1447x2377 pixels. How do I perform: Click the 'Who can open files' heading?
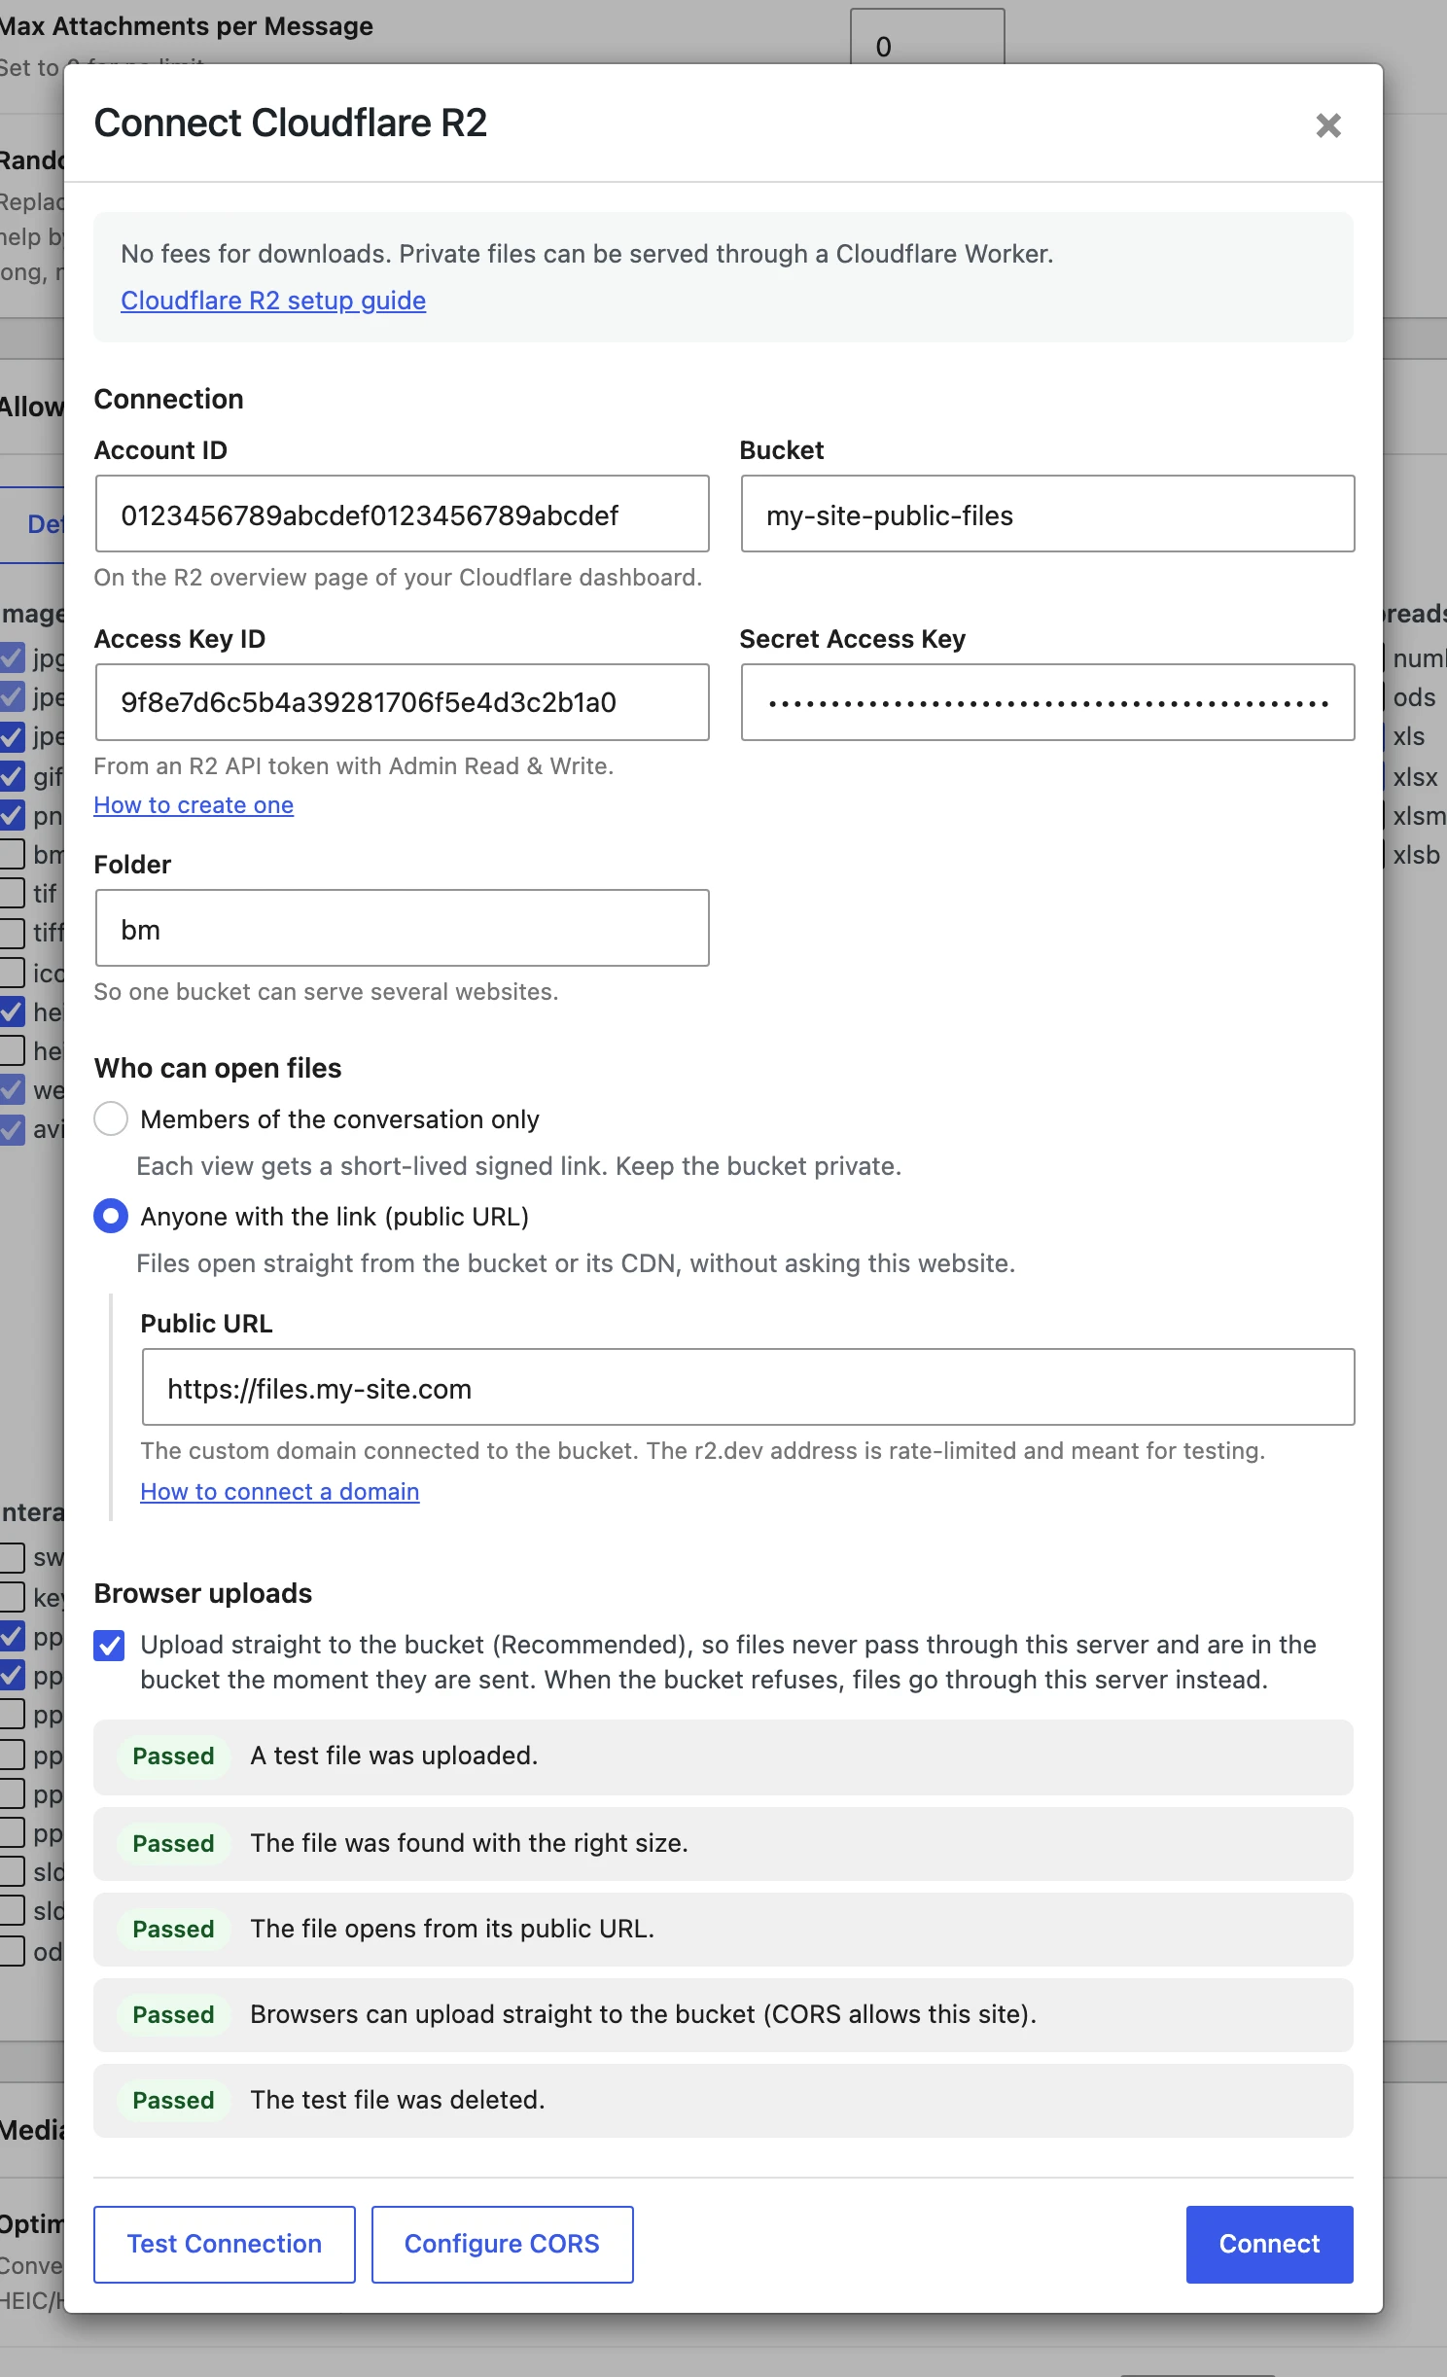click(218, 1068)
